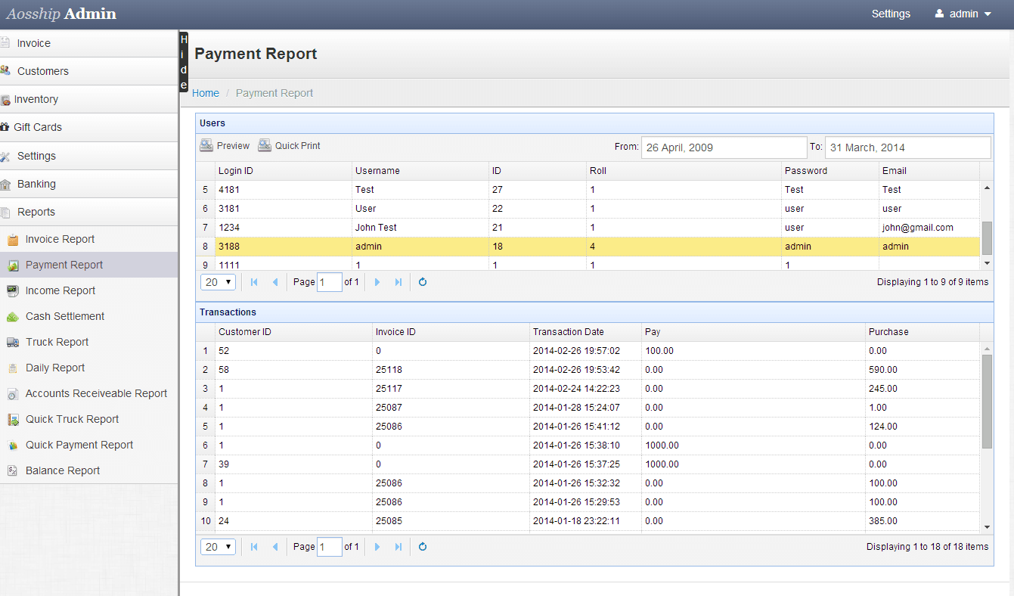
Task: Refresh the Users grid
Action: [423, 282]
